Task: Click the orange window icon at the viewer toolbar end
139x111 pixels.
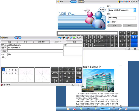Action: (126, 109)
